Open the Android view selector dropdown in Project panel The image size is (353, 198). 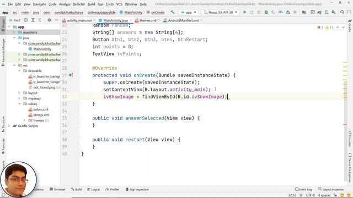tap(14, 20)
